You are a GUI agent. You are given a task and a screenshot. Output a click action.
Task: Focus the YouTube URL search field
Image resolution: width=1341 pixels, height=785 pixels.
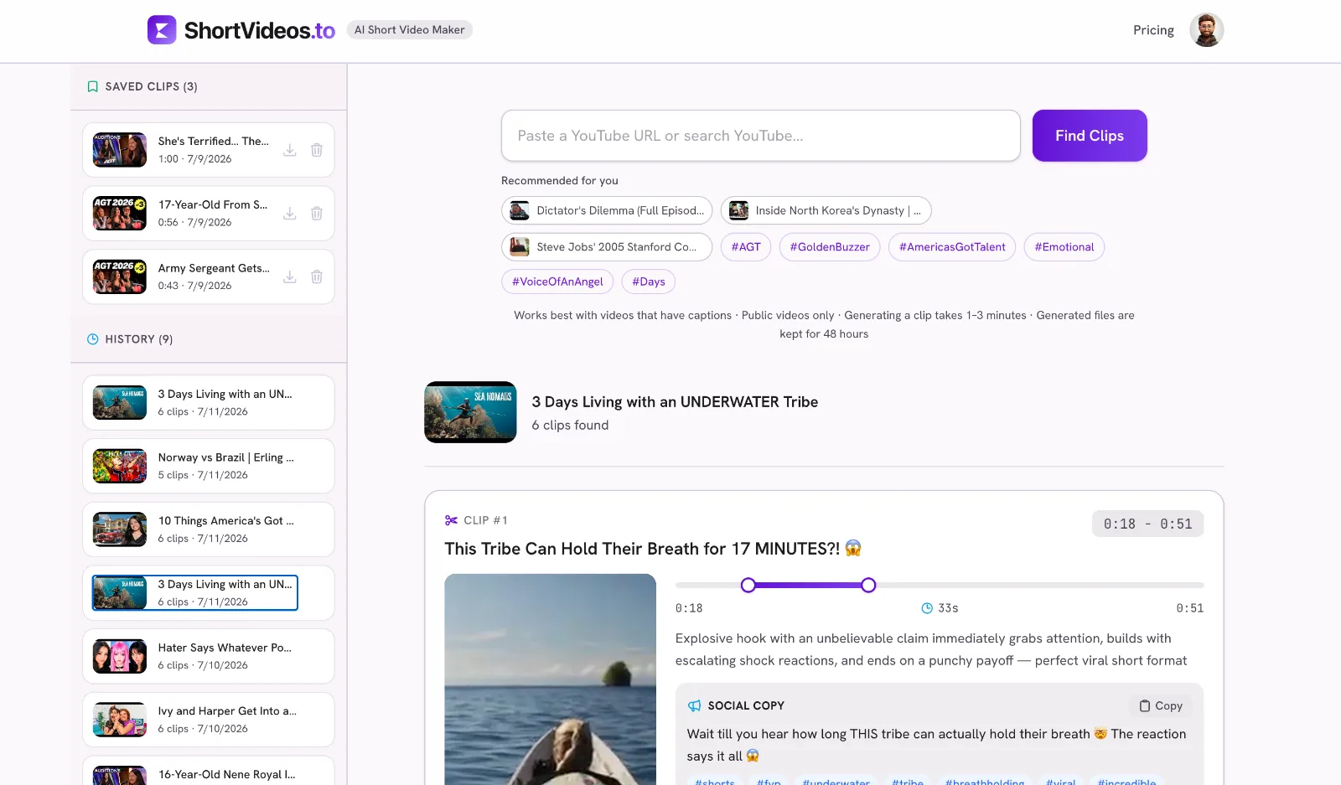click(x=761, y=136)
